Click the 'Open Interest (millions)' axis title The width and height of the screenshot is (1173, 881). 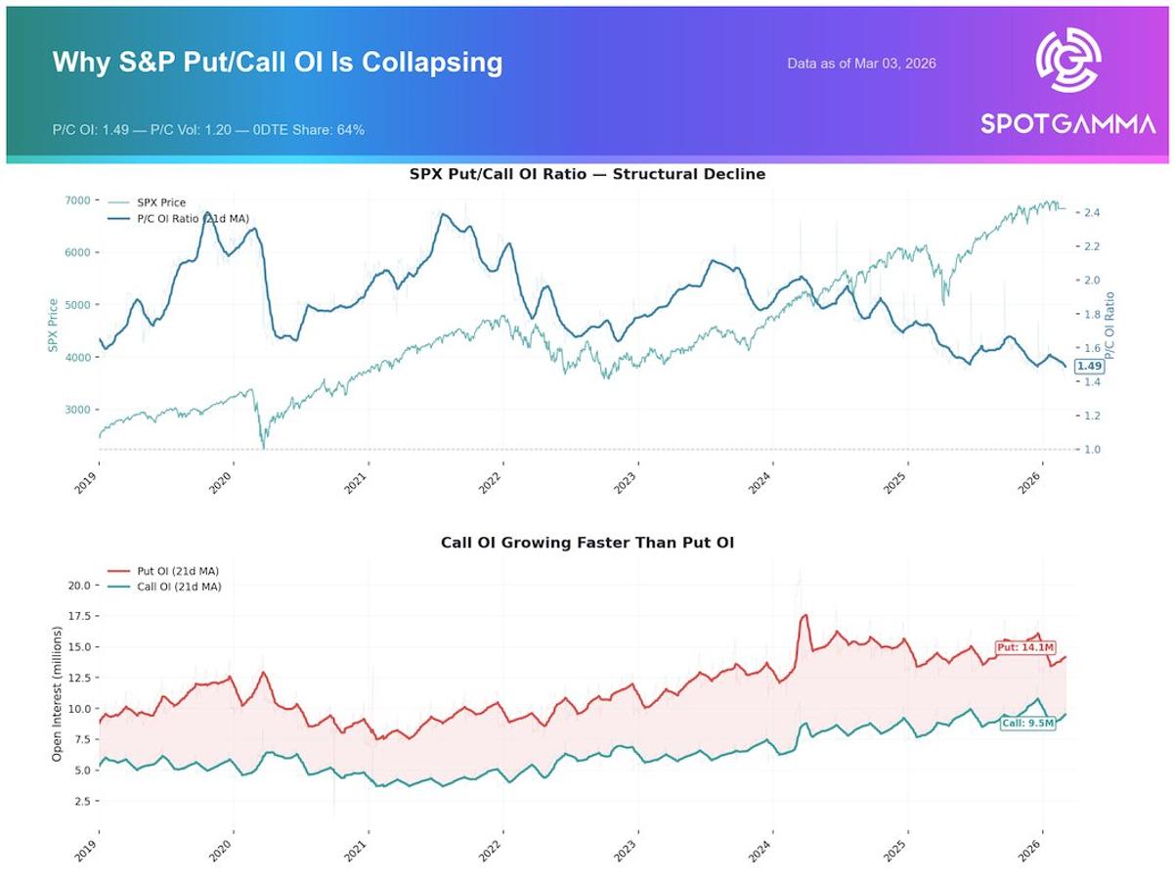[58, 695]
